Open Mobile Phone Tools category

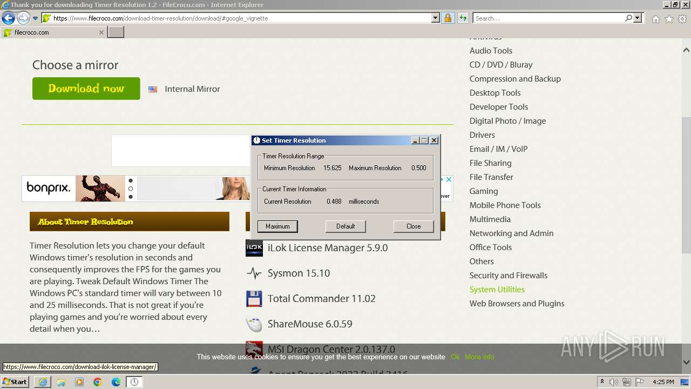point(505,205)
